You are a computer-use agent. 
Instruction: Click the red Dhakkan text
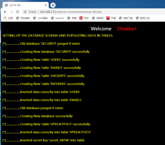pos(127,29)
